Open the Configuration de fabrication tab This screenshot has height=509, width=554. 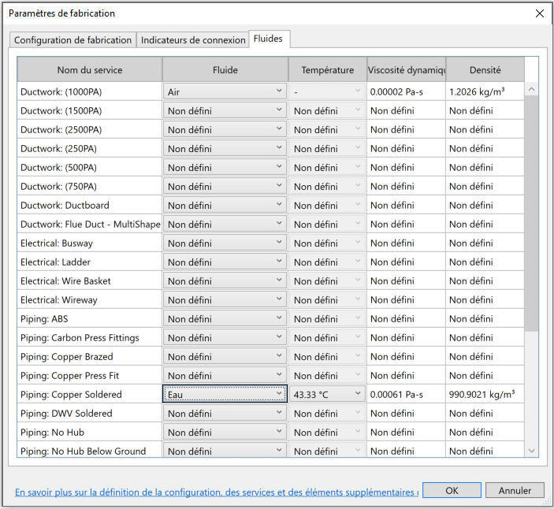point(73,40)
